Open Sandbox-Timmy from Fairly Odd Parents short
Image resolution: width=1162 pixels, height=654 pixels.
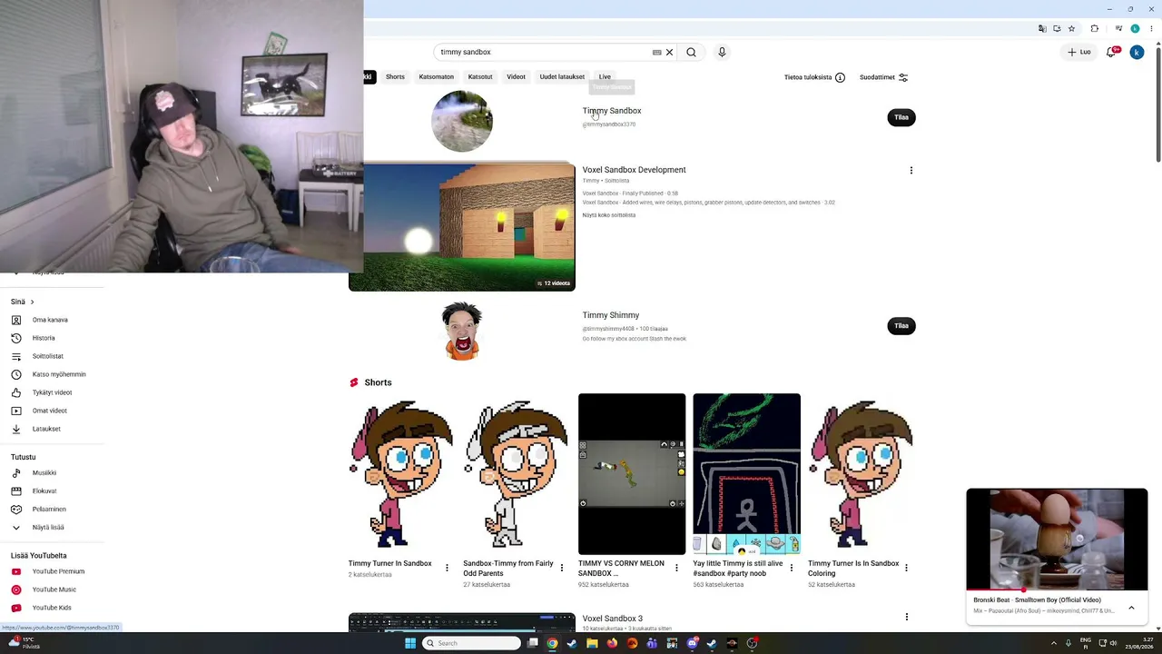516,474
